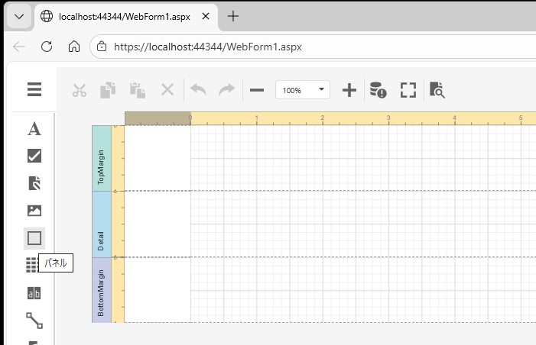536x345 pixels.
Task: Select the Picture Box control tool
Action: point(34,211)
